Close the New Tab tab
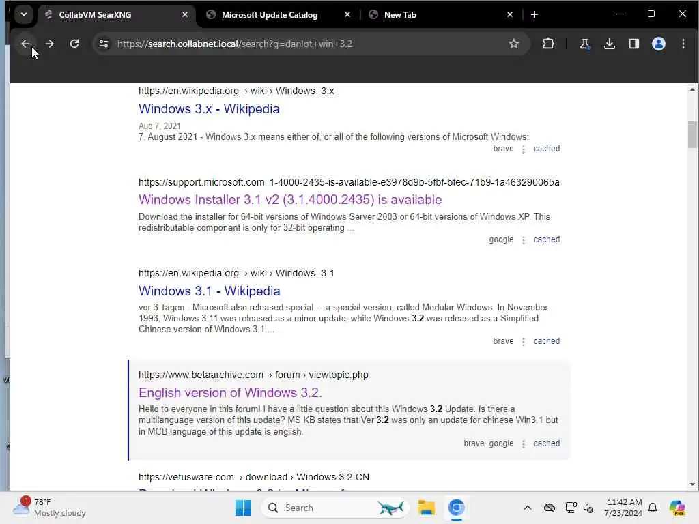Image resolution: width=699 pixels, height=524 pixels. click(509, 15)
